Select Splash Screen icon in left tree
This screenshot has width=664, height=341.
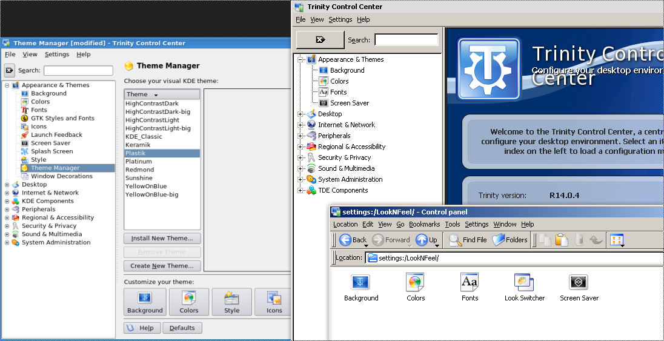pyautogui.click(x=25, y=151)
